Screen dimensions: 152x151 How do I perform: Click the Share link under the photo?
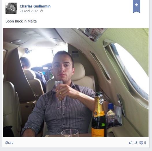(9, 143)
